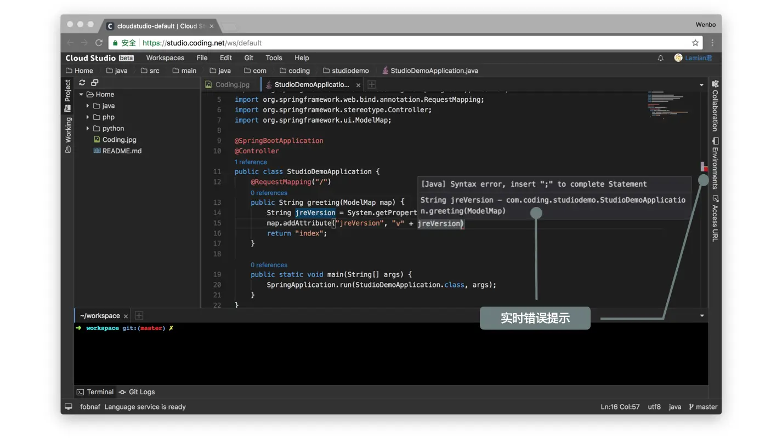Viewport: 782px width, 438px height.
Task: Click the Coding.jpg image file icon in the tree
Action: click(97, 140)
